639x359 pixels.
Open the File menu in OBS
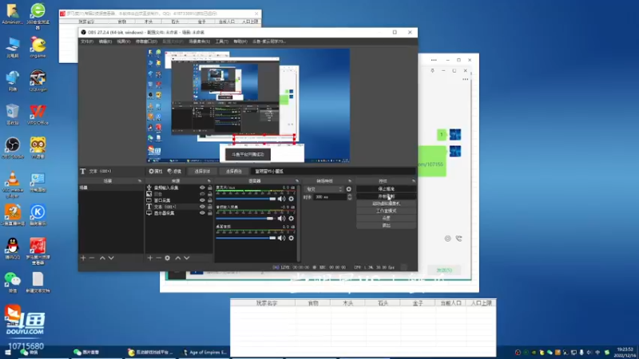pyautogui.click(x=87, y=41)
